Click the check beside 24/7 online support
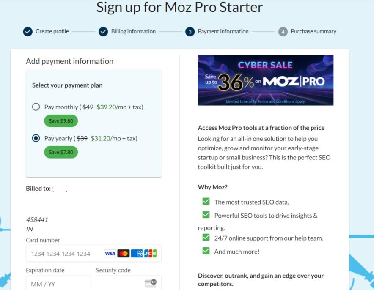The width and height of the screenshot is (374, 290). pyautogui.click(x=206, y=237)
